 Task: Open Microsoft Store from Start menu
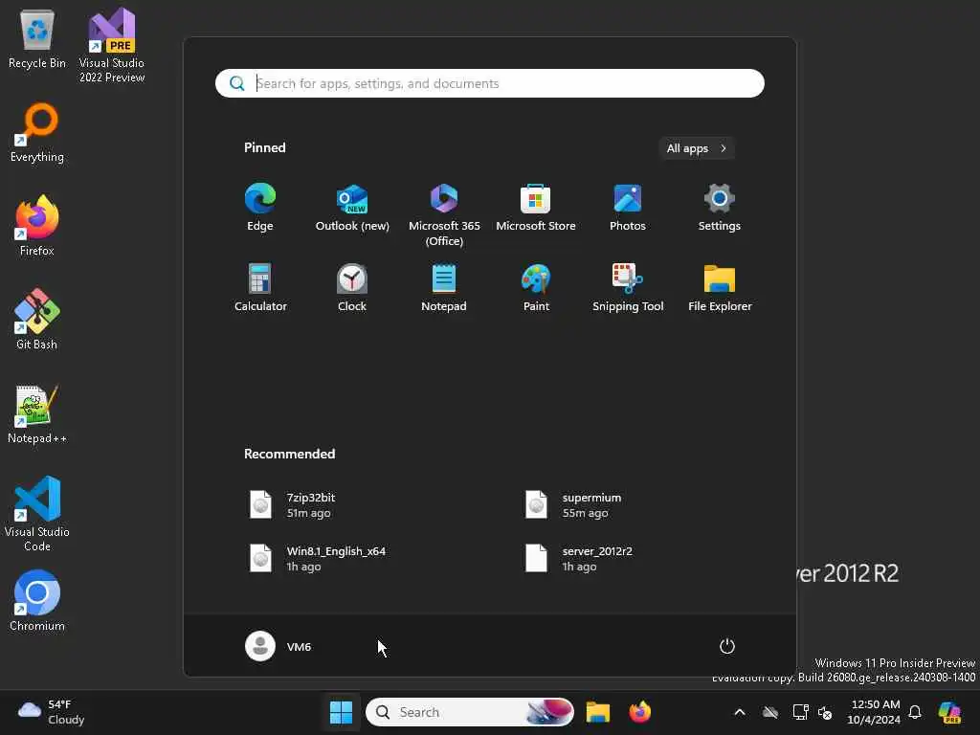coord(536,208)
